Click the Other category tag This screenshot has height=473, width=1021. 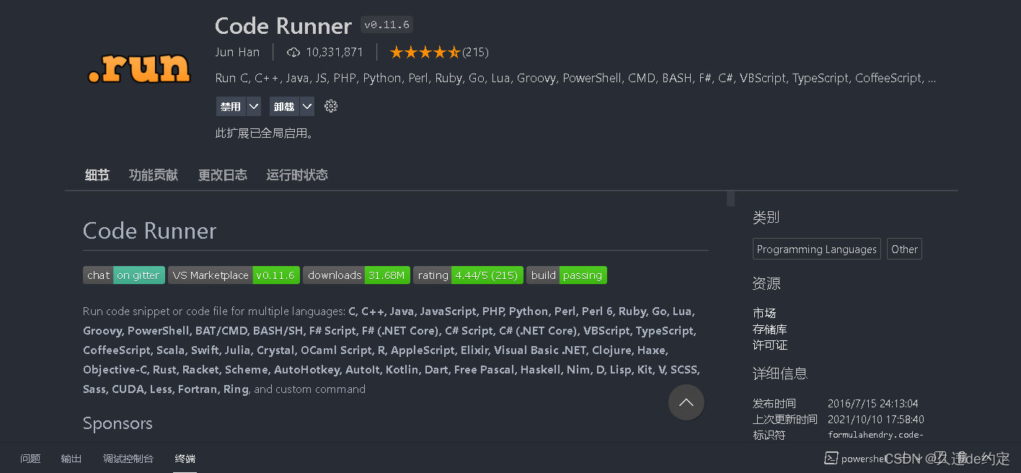pos(904,249)
